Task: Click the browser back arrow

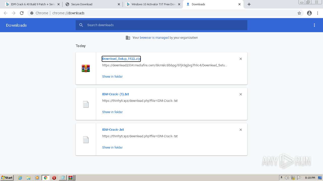Action: (x=6, y=13)
